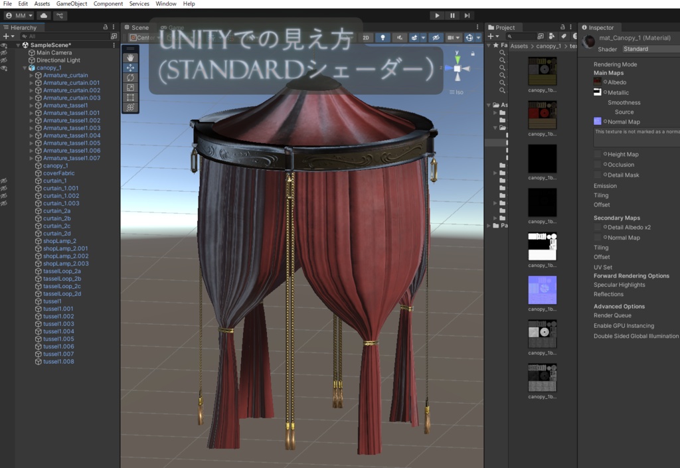The height and width of the screenshot is (468, 680).
Task: Open the scene camera settings dropdown
Action: pyautogui.click(x=453, y=38)
